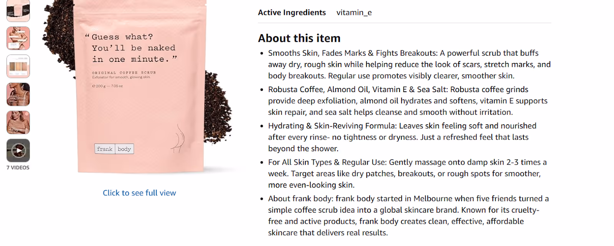This screenshot has height=246, width=614.
Task: Open the vitamin_e ingredient link
Action: click(354, 12)
